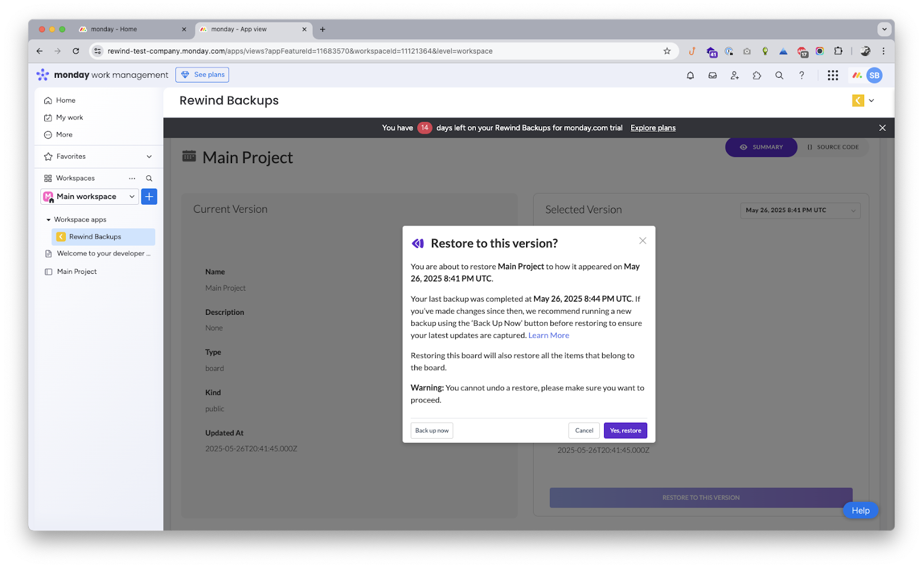This screenshot has width=923, height=568.
Task: Collapse the Workspace apps tree
Action: [x=48, y=220]
